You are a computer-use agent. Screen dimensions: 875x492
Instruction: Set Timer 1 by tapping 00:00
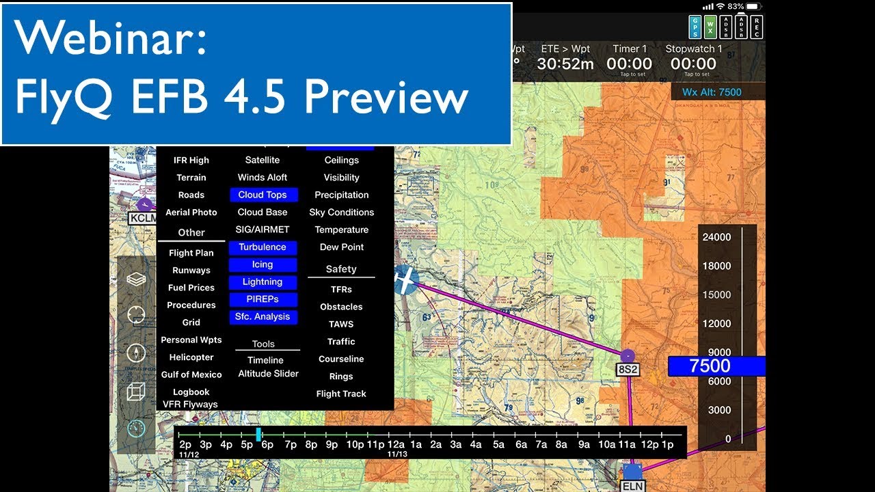[x=630, y=64]
